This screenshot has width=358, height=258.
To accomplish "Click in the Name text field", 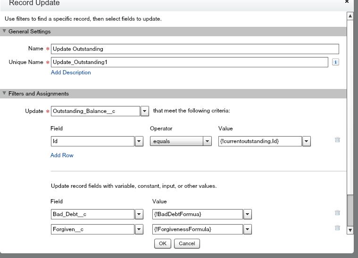I will [x=195, y=49].
